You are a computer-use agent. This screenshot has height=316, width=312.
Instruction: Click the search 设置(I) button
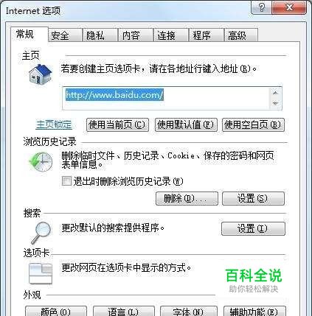point(253,229)
